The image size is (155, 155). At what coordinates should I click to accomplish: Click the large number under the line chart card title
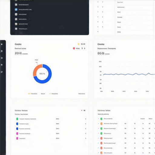click(101, 53)
